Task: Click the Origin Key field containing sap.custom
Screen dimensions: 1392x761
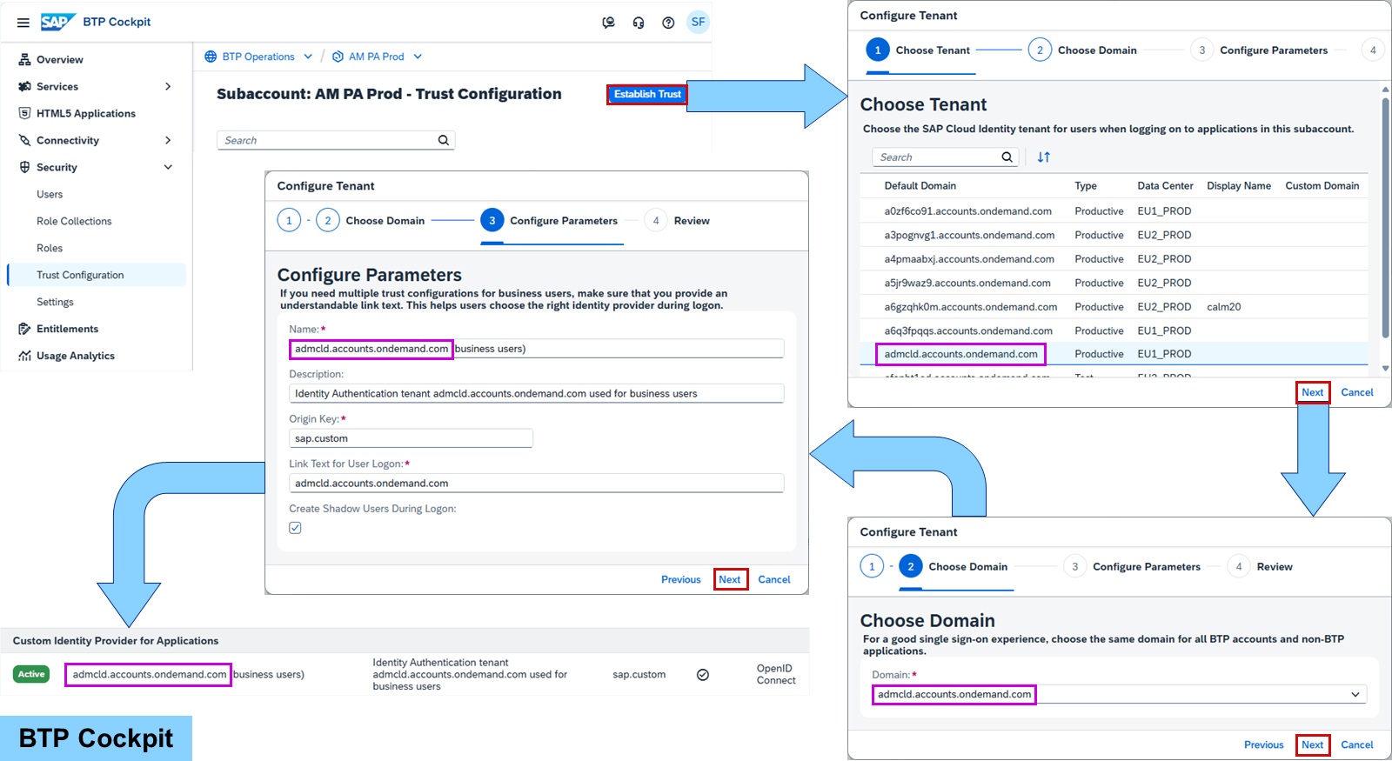Action: click(411, 438)
